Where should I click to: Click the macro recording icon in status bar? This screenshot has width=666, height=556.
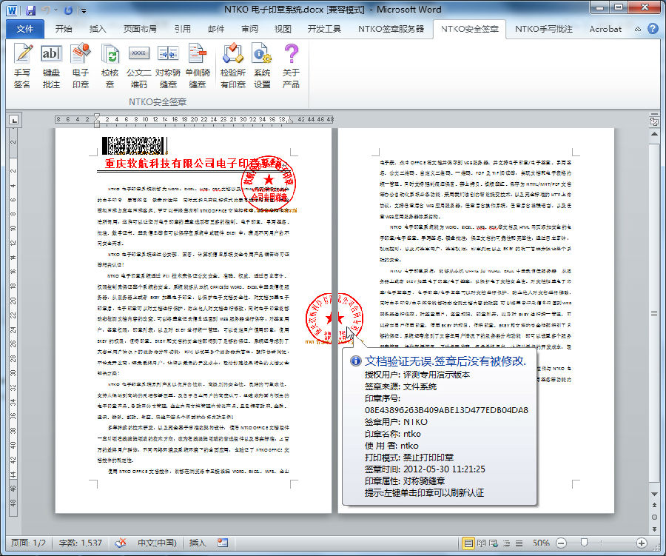click(x=223, y=543)
